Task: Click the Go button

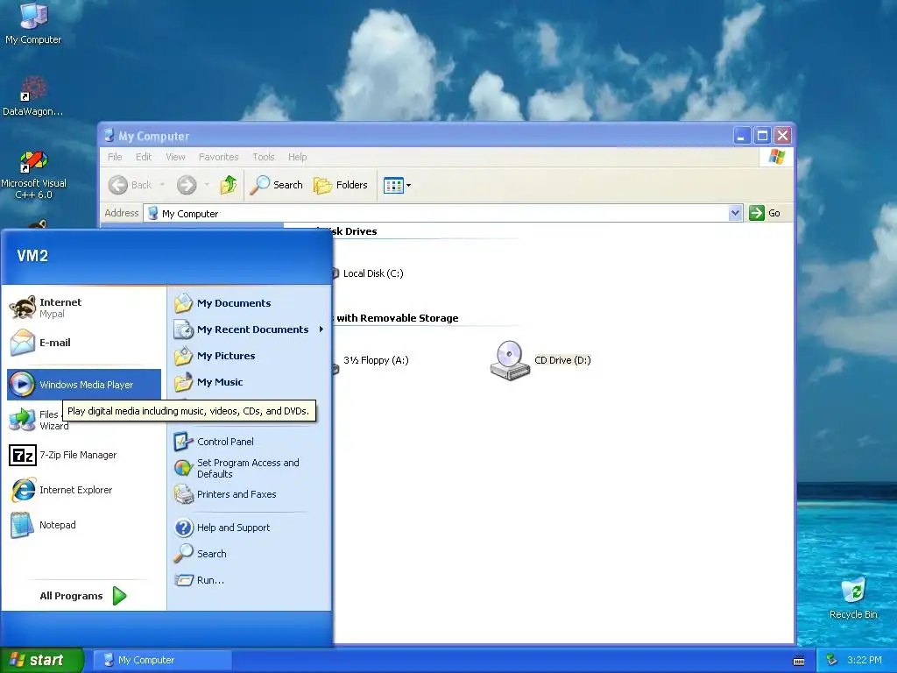Action: click(765, 213)
